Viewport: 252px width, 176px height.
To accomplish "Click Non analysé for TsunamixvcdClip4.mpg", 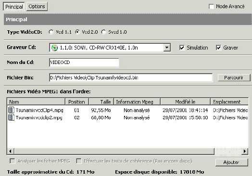I will 137,110.
